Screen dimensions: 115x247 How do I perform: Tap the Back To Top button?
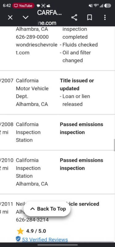(47, 209)
